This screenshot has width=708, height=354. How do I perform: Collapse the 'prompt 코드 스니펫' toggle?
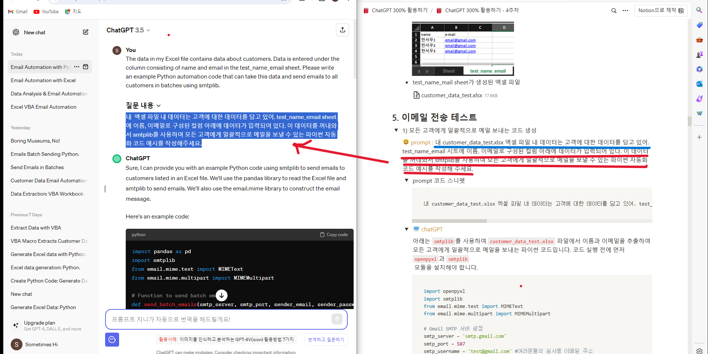[406, 180]
